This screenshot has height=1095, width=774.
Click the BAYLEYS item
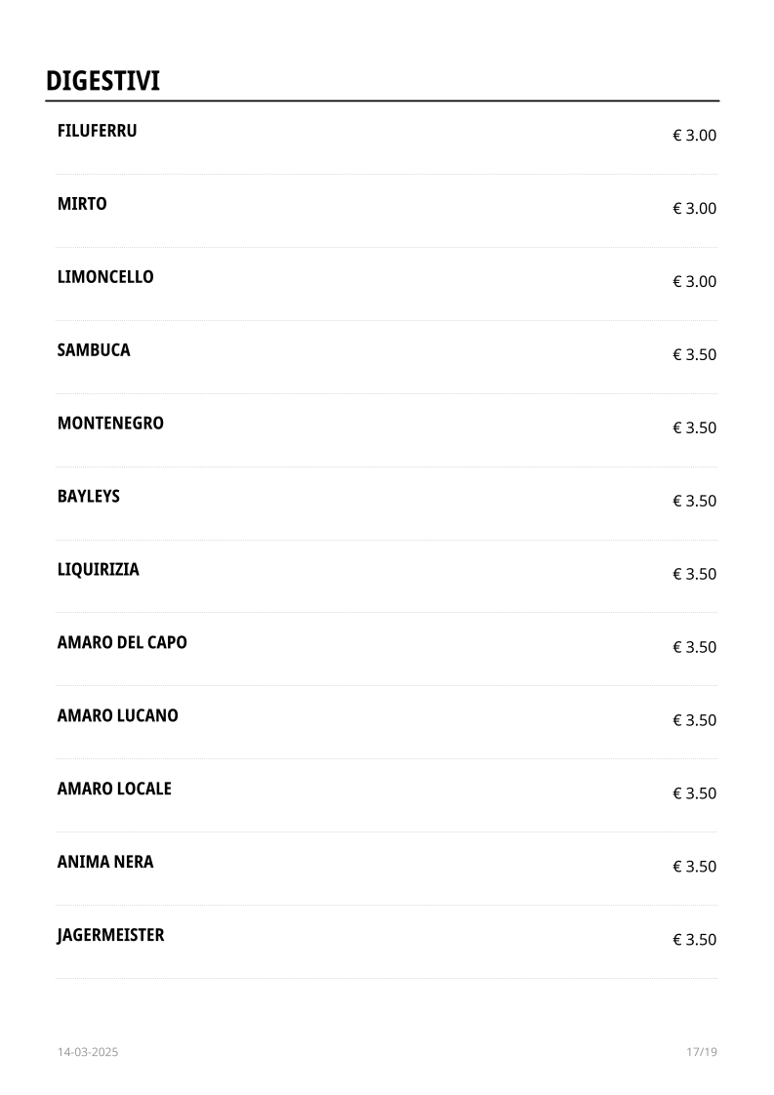coord(89,497)
